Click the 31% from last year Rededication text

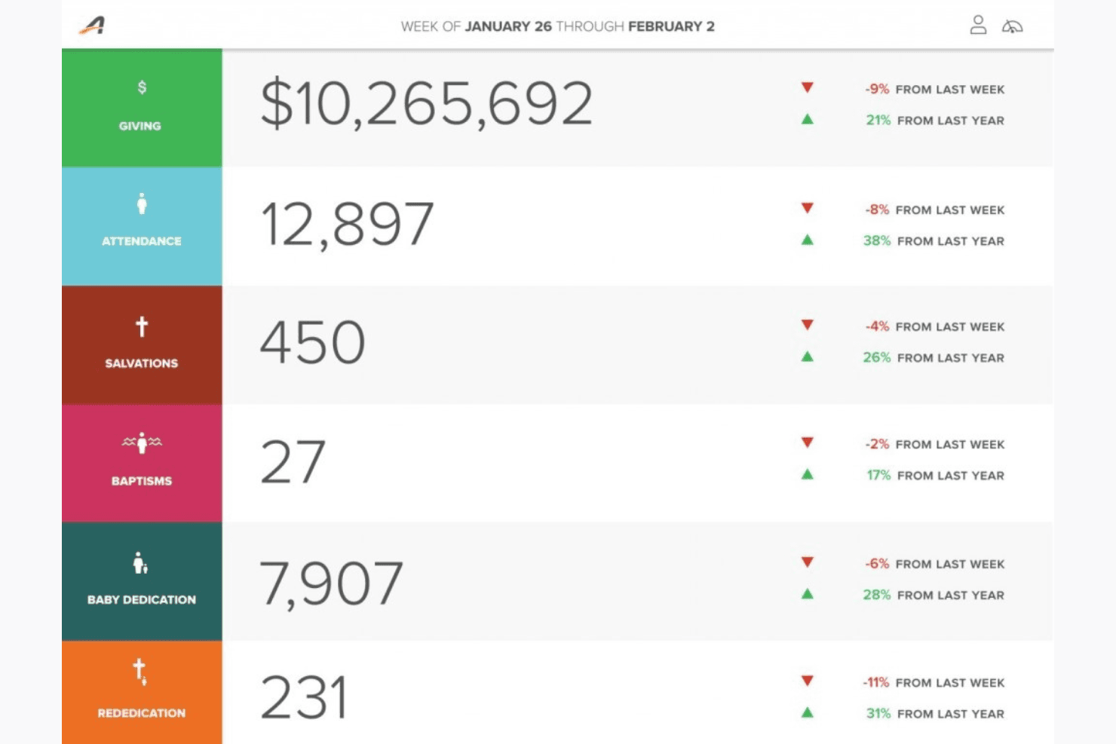click(935, 713)
